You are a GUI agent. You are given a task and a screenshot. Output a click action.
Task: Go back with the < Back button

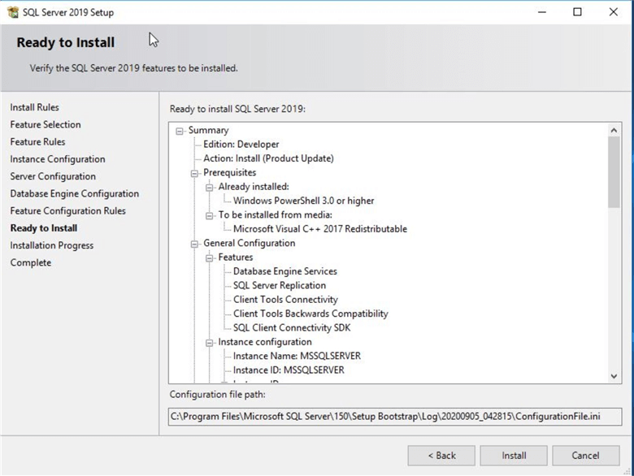click(441, 456)
